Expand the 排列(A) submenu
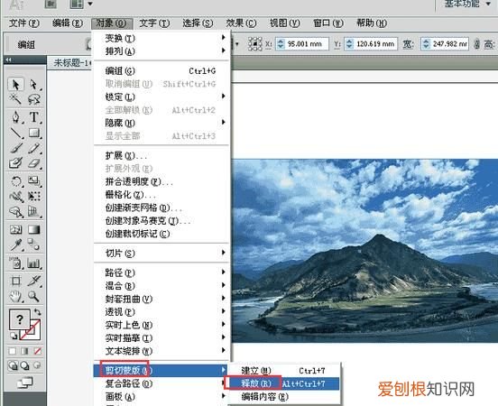 [161, 51]
